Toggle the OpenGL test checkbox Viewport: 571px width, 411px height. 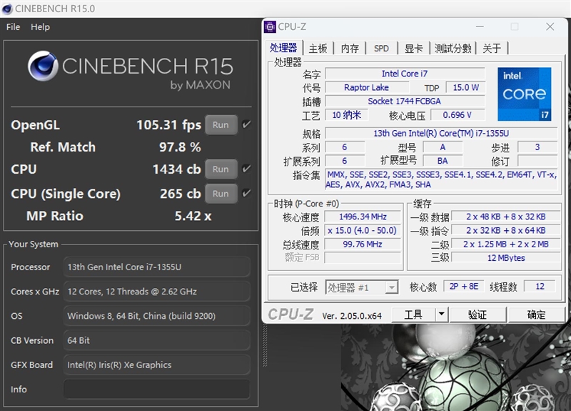tap(246, 124)
